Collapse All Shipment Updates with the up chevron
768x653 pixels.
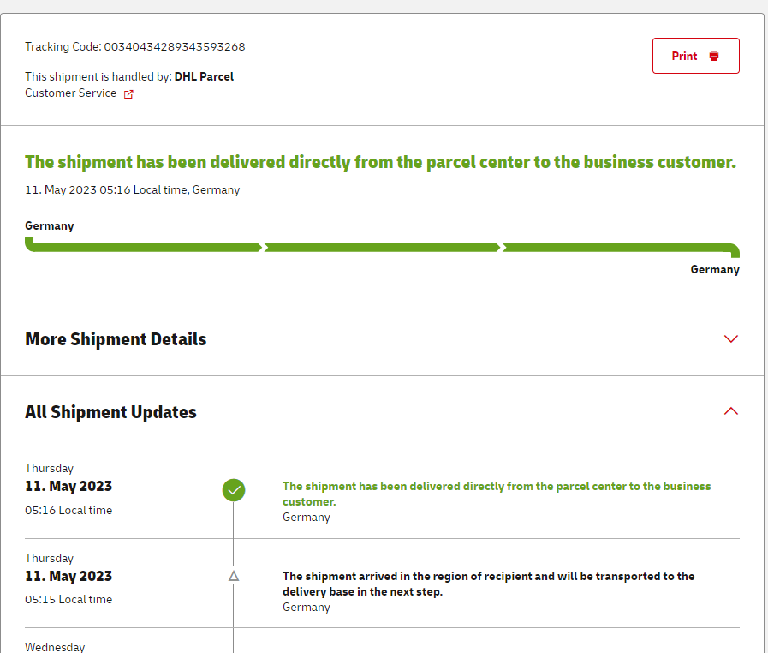(730, 411)
